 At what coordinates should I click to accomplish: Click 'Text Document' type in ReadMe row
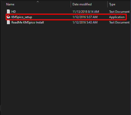[x=119, y=22]
